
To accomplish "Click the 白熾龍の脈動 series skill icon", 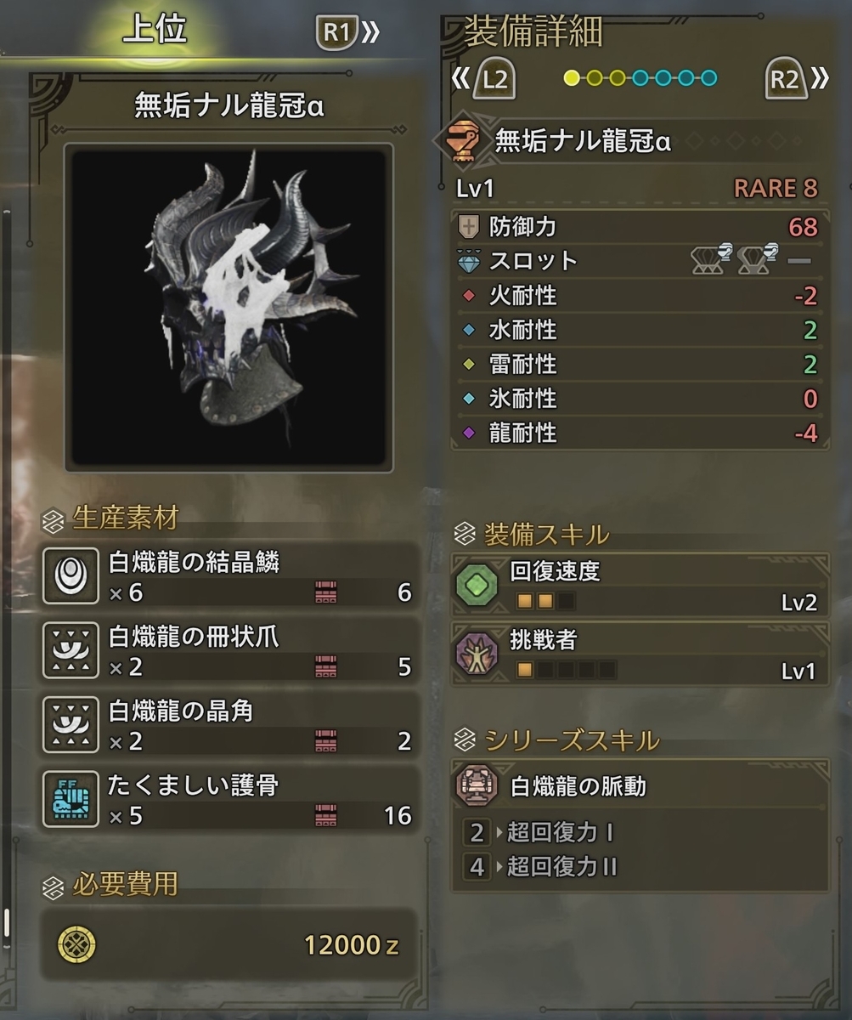I will [477, 785].
